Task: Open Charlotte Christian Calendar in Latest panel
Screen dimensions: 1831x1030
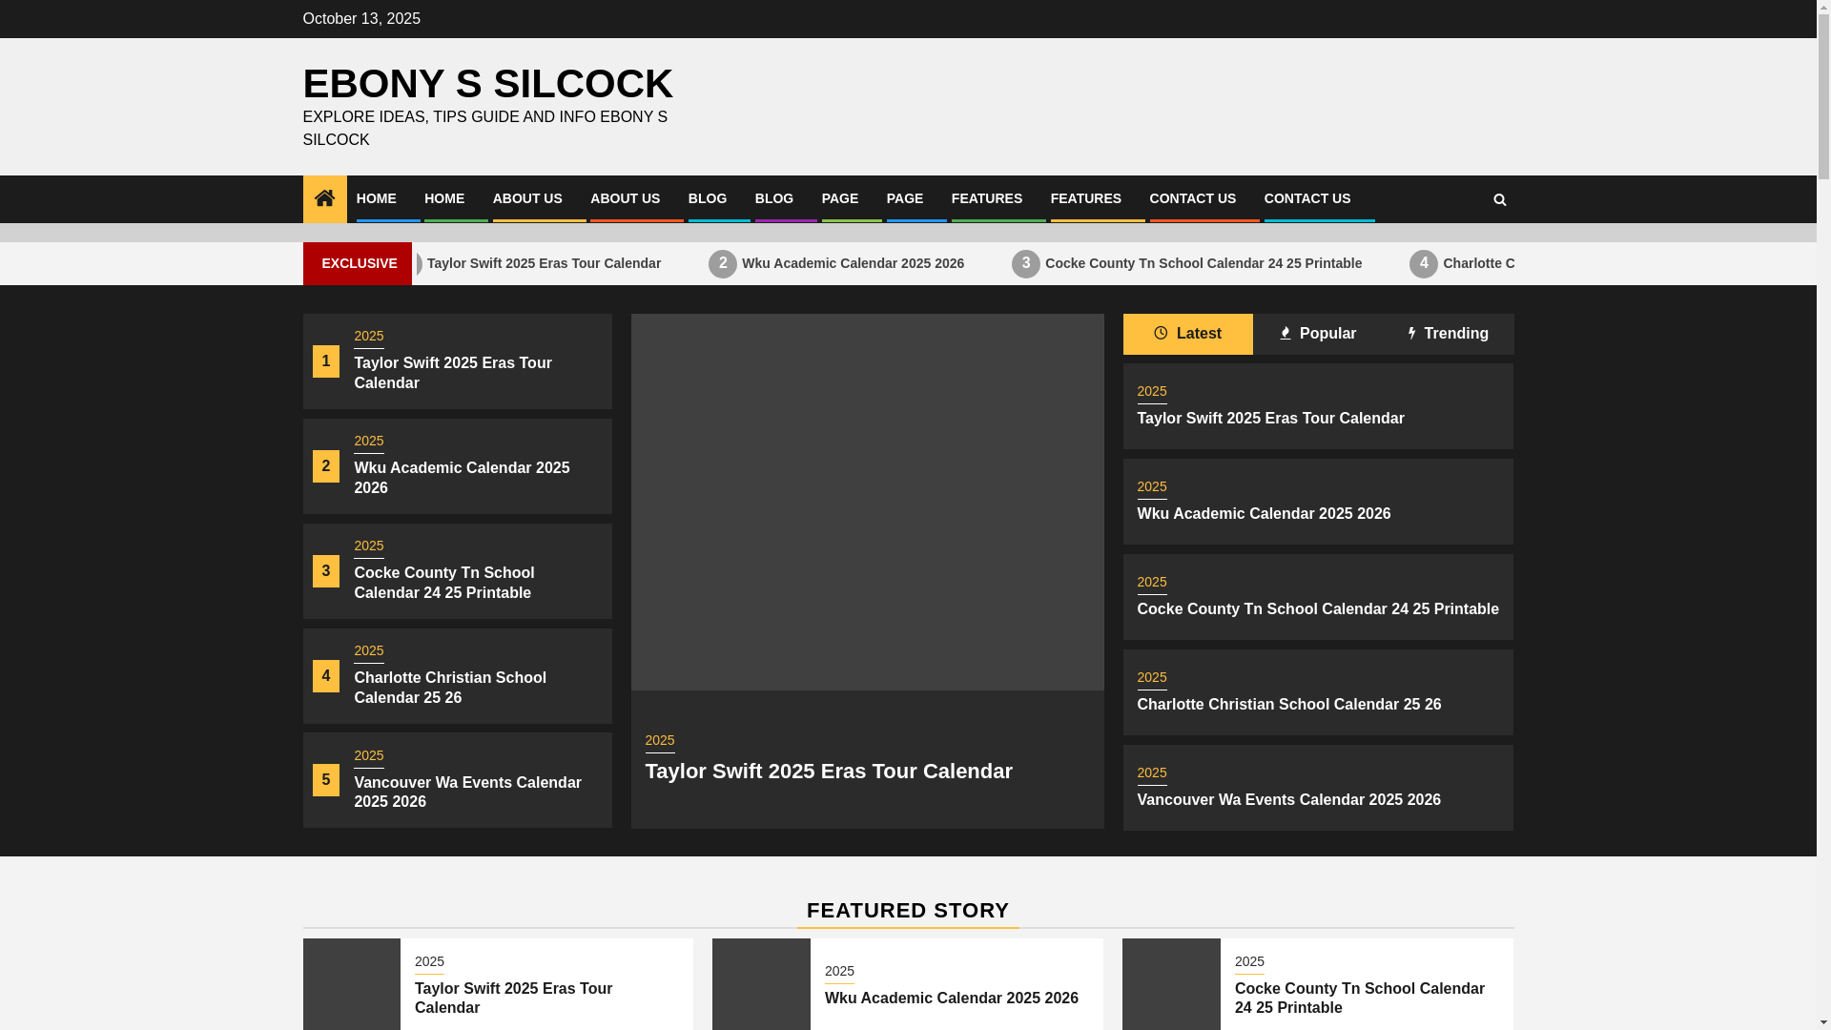Action: click(x=1289, y=704)
